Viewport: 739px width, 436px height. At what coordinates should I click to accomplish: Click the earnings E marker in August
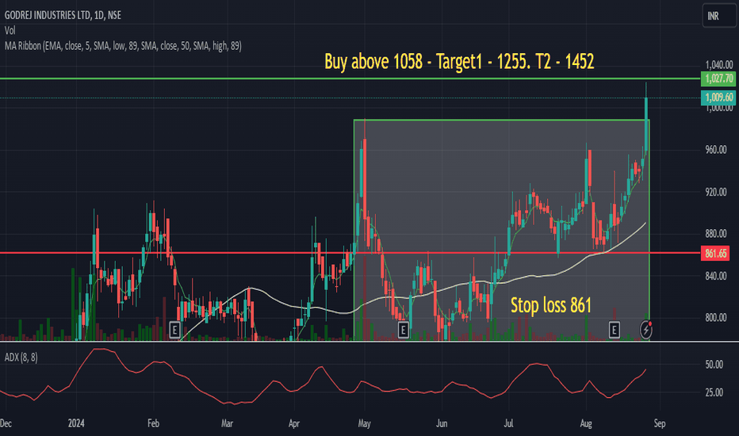coord(614,330)
